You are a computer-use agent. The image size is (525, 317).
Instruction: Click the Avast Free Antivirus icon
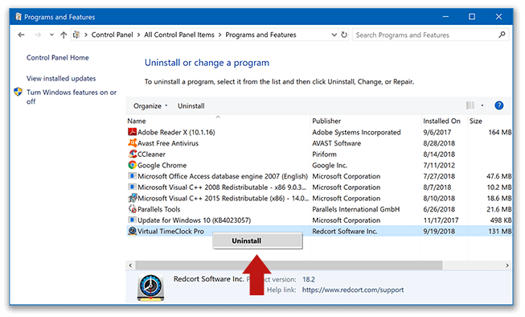(x=132, y=142)
